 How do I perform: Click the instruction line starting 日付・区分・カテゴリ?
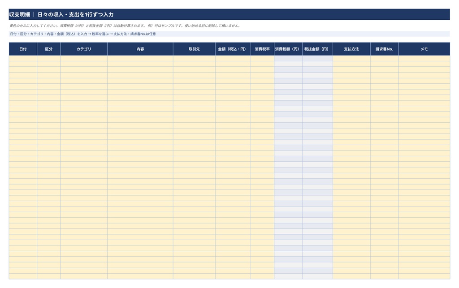click(x=229, y=34)
